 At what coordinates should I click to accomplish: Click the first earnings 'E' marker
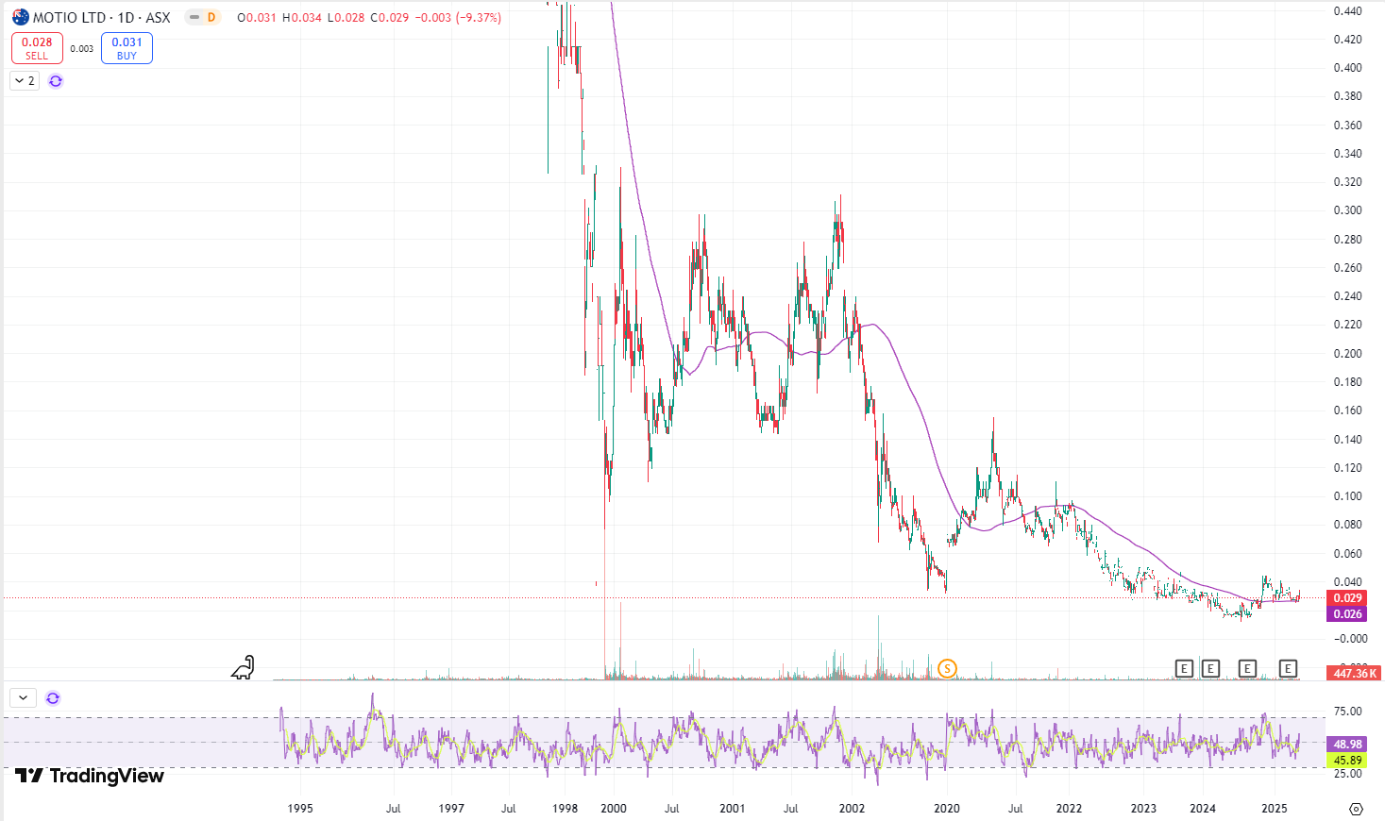click(x=1184, y=669)
